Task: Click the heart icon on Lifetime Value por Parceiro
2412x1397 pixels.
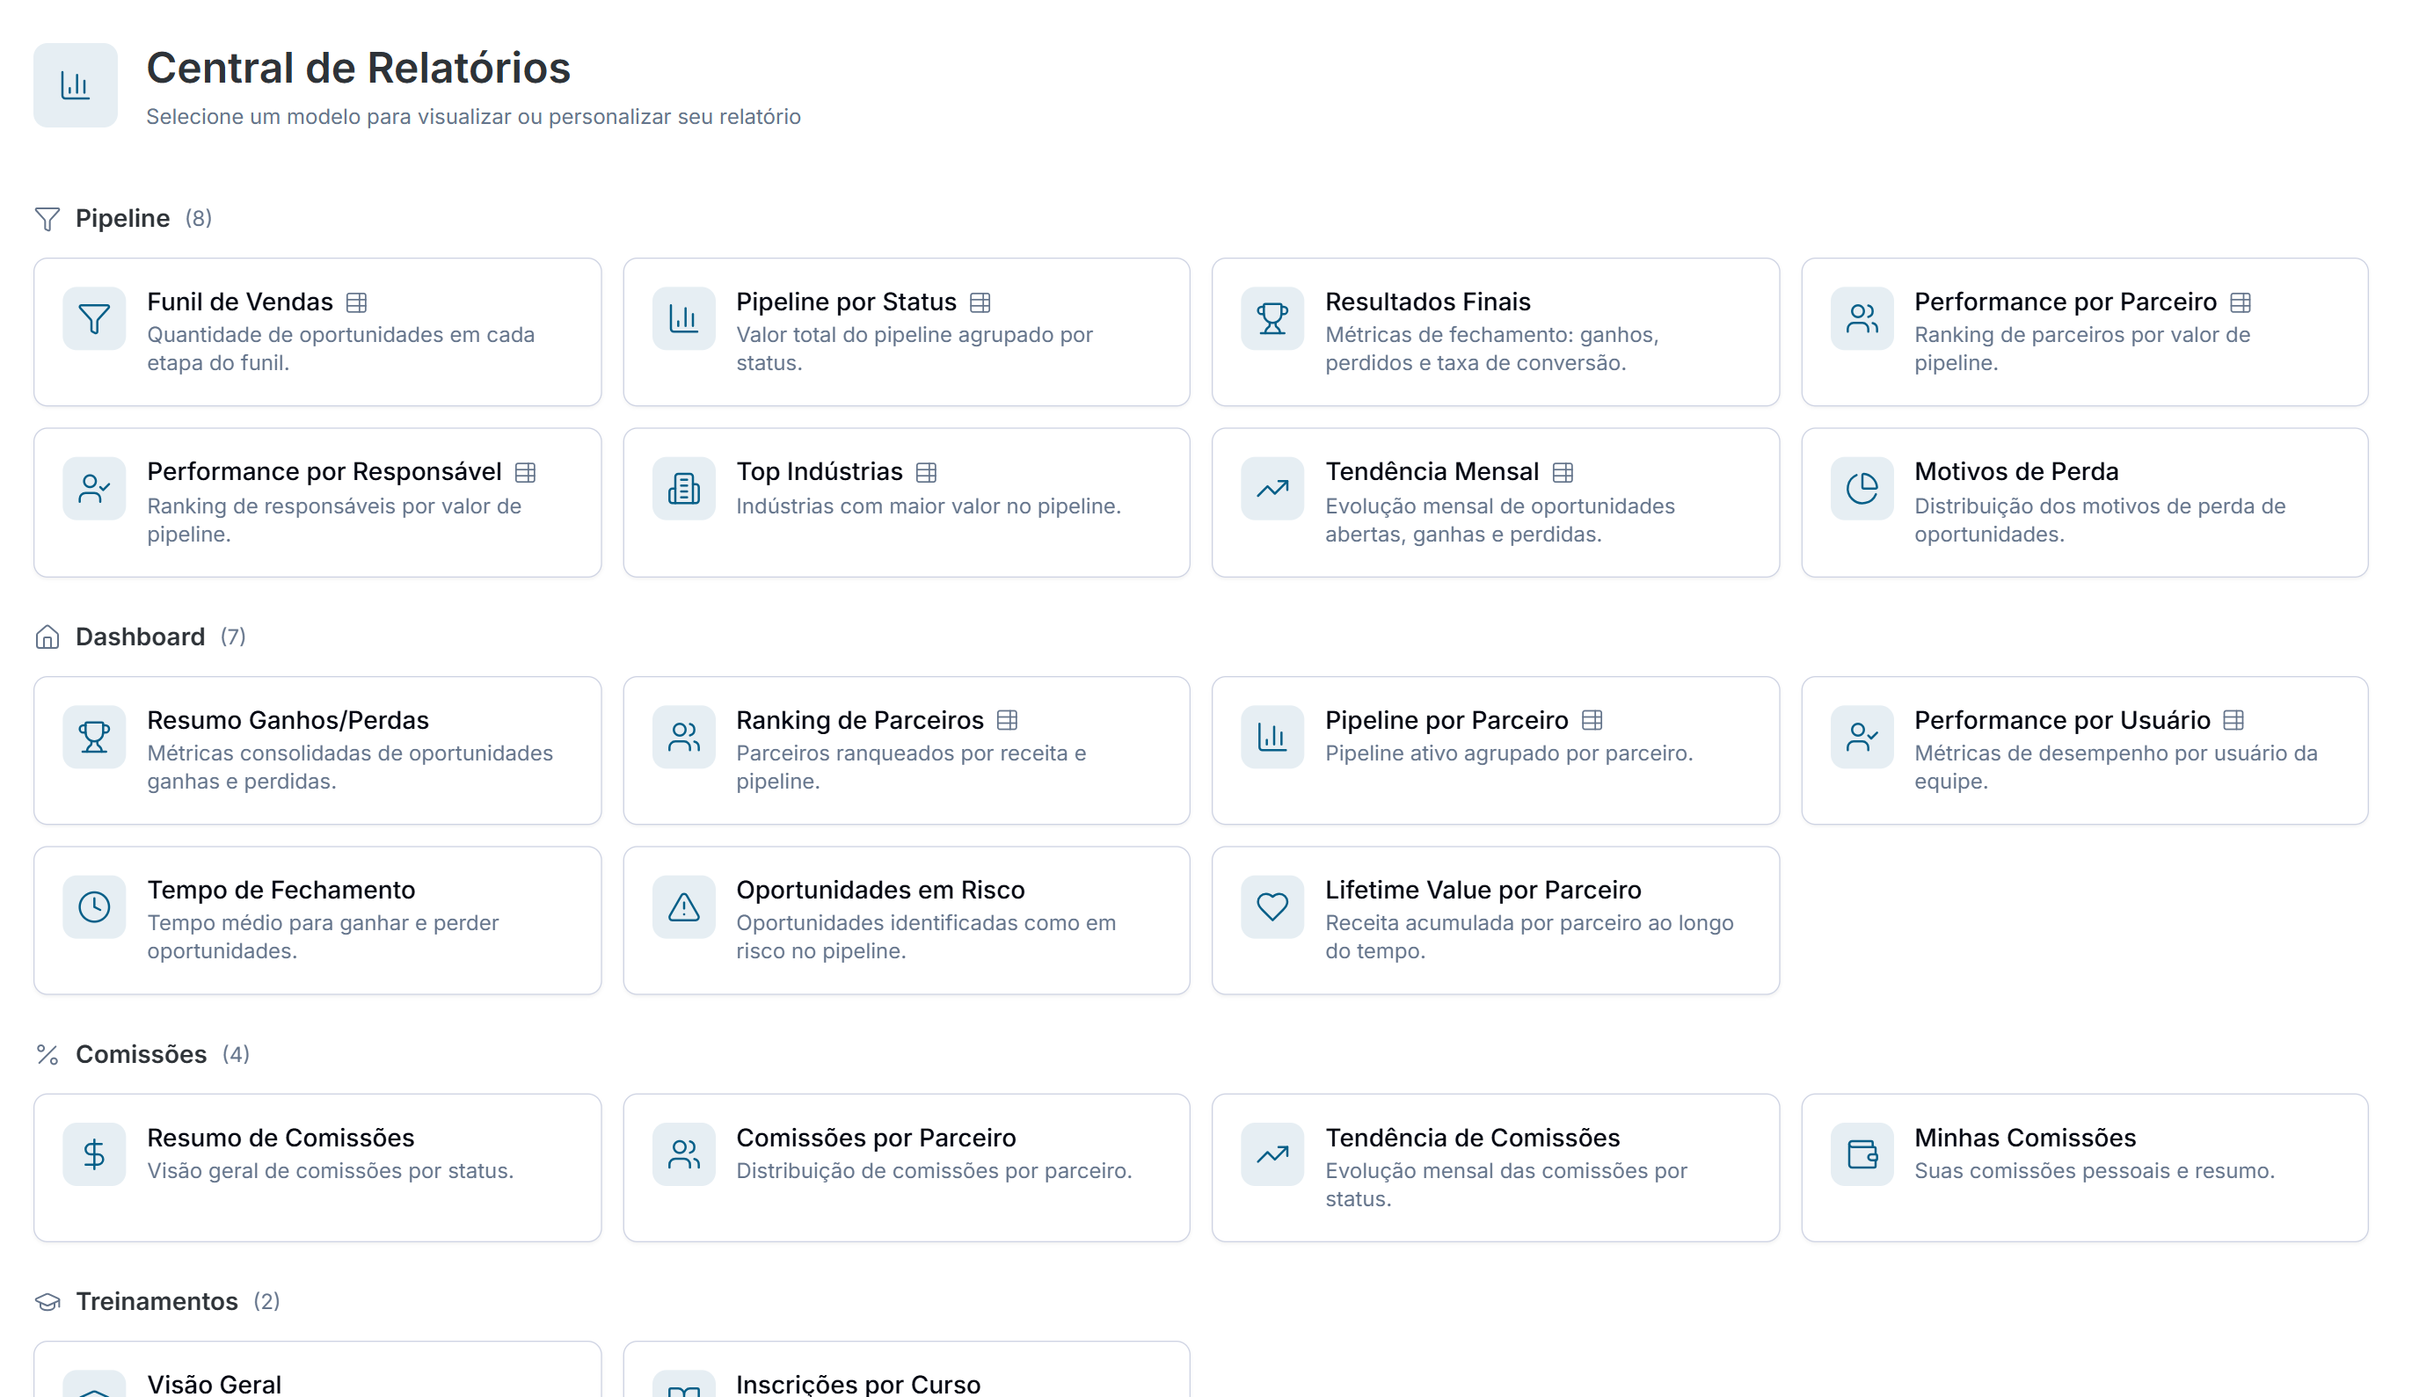Action: [1272, 907]
